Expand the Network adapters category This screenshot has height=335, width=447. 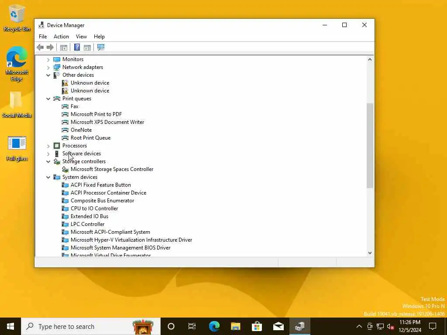[48, 68]
